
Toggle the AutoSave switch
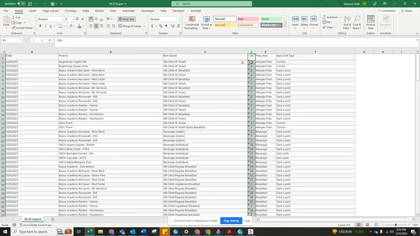pyautogui.click(x=21, y=4)
